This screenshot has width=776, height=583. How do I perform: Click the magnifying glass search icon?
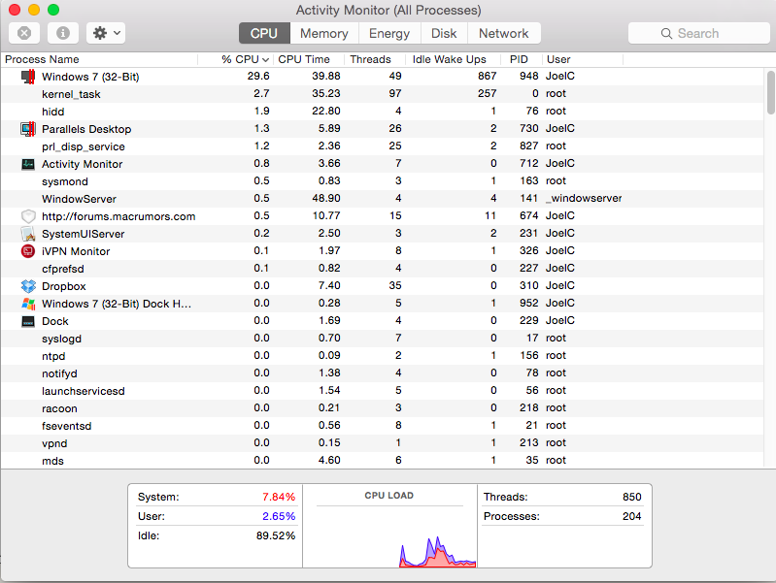666,33
